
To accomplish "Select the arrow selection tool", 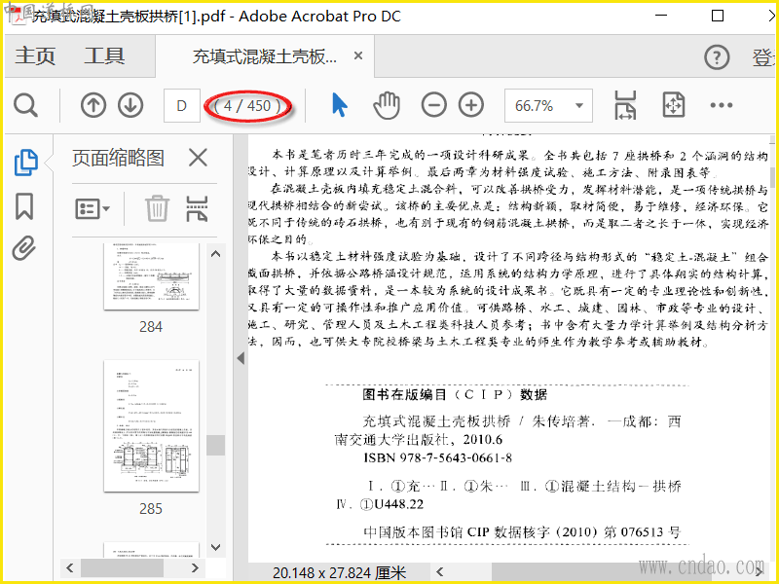I will (339, 105).
